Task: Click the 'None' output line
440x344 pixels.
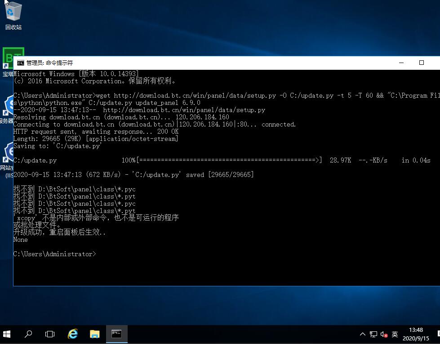Action: 21,240
